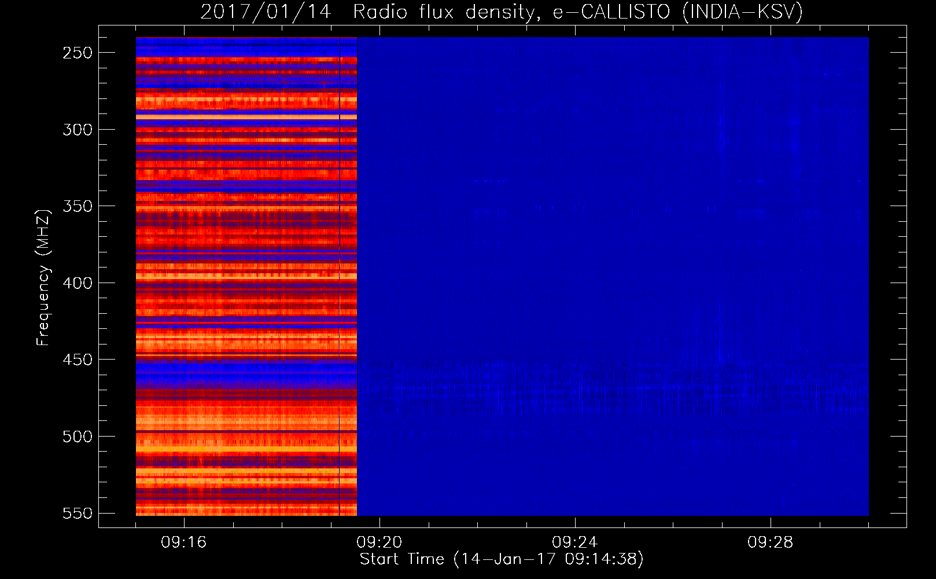Image resolution: width=936 pixels, height=579 pixels.
Task: Click the '09:24' time tick label
Action: pos(574,543)
